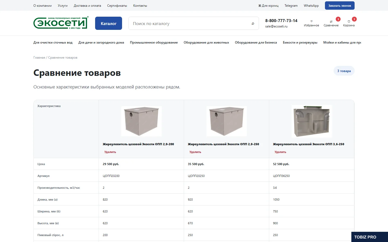
Task: Click the 3 товара badge
Action: [x=344, y=71]
